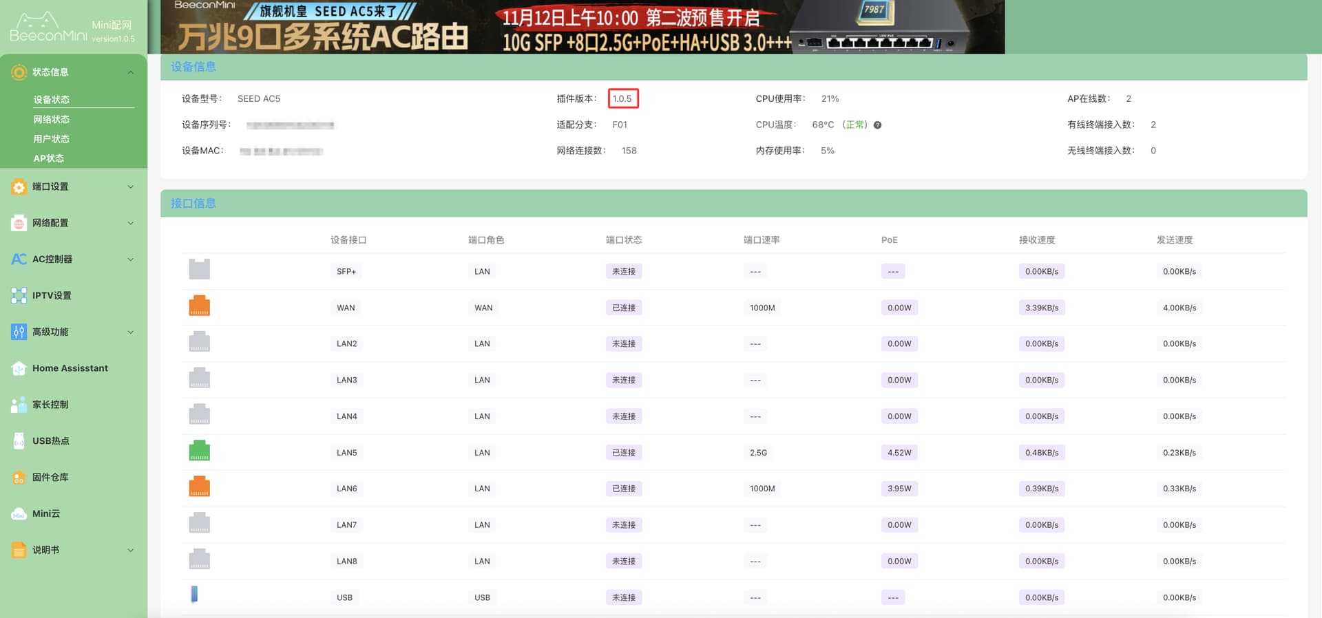Image resolution: width=1322 pixels, height=618 pixels.
Task: Click the SEED AC5 promotional banner
Action: click(x=582, y=28)
